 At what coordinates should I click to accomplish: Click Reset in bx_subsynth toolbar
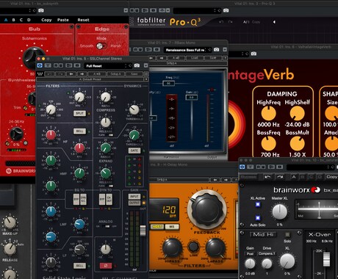tap(83, 20)
